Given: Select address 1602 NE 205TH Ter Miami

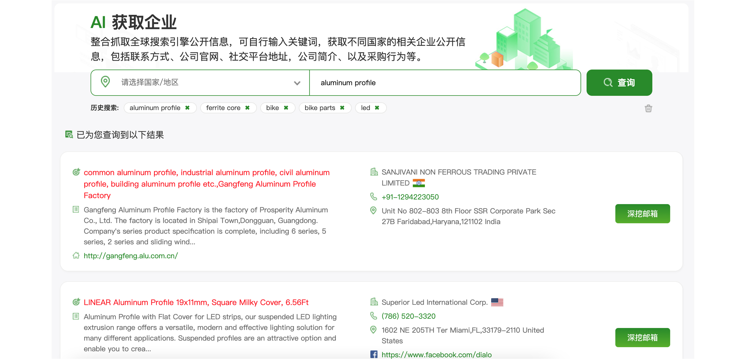Looking at the screenshot, I should pos(463,336).
